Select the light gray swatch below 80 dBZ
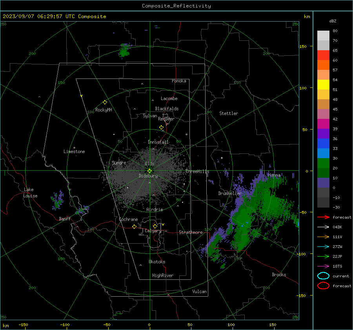The width and height of the screenshot is (353, 330). 323,36
